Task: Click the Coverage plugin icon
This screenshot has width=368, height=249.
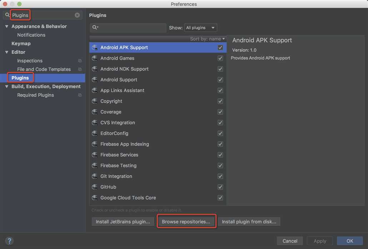Action: tap(95, 112)
